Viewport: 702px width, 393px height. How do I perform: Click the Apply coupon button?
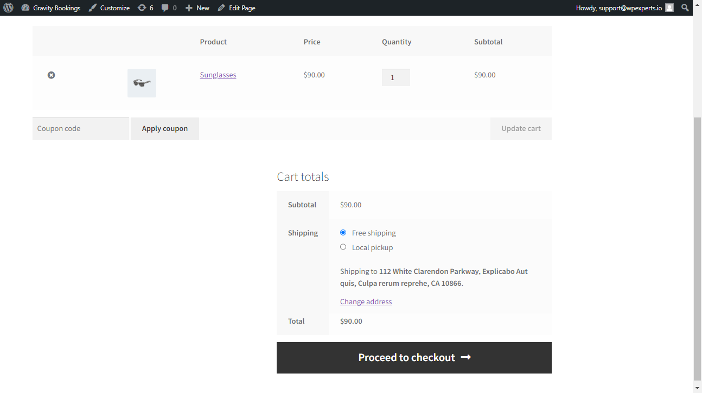coord(165,129)
